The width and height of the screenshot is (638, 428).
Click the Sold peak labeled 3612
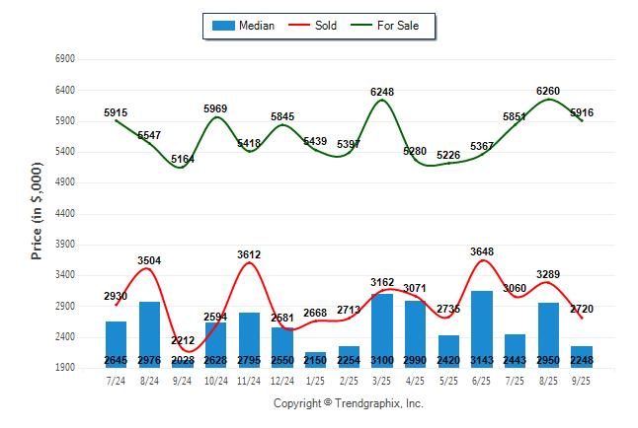(x=249, y=262)
